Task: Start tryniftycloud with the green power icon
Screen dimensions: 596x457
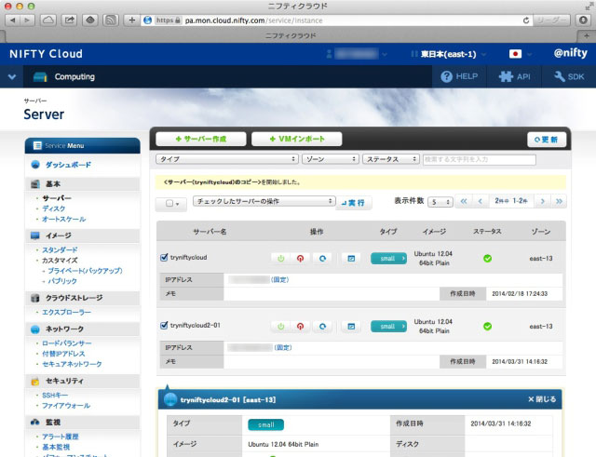Action: pyautogui.click(x=280, y=259)
